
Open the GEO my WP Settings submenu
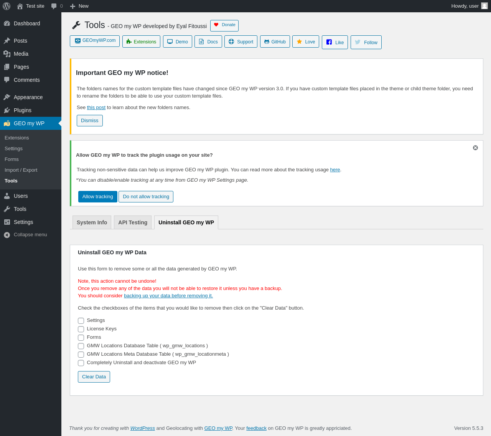coord(31,149)
